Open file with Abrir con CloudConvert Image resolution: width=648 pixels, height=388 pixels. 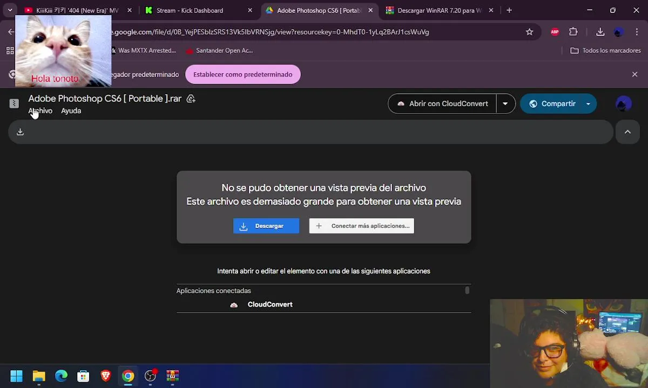[x=442, y=103]
